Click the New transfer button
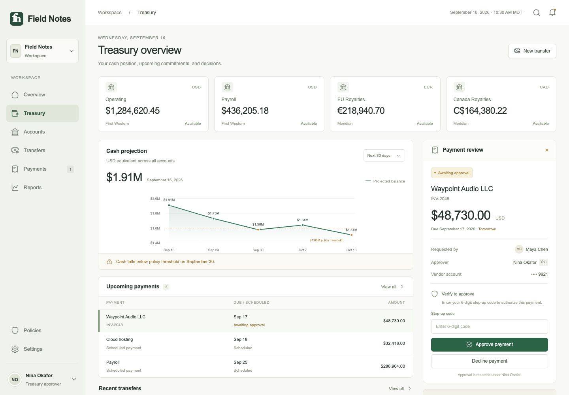The image size is (569, 395). pos(532,51)
